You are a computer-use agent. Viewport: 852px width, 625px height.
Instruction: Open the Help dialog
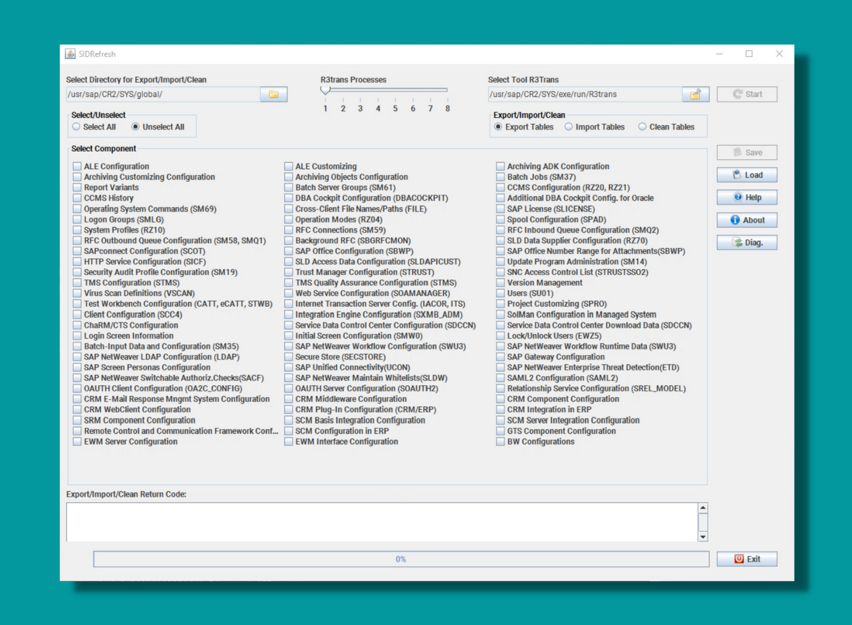pos(747,197)
